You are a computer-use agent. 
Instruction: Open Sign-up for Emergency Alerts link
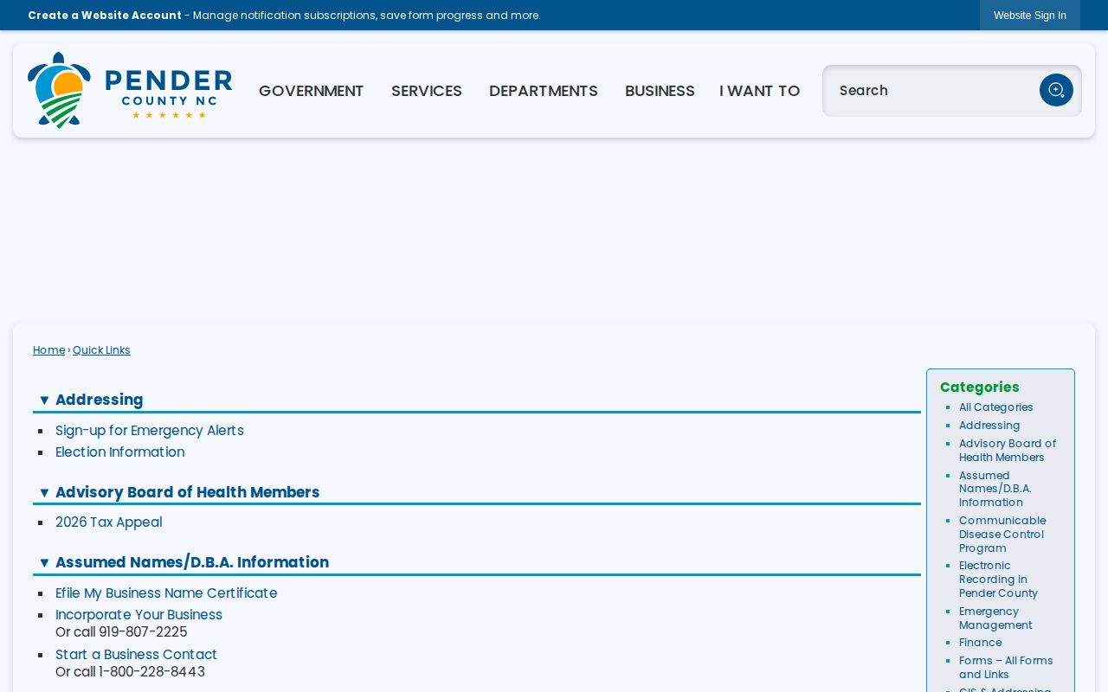[x=150, y=431]
